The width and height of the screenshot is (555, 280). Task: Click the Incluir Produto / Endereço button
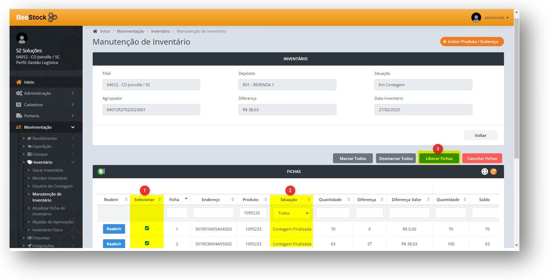coord(472,41)
